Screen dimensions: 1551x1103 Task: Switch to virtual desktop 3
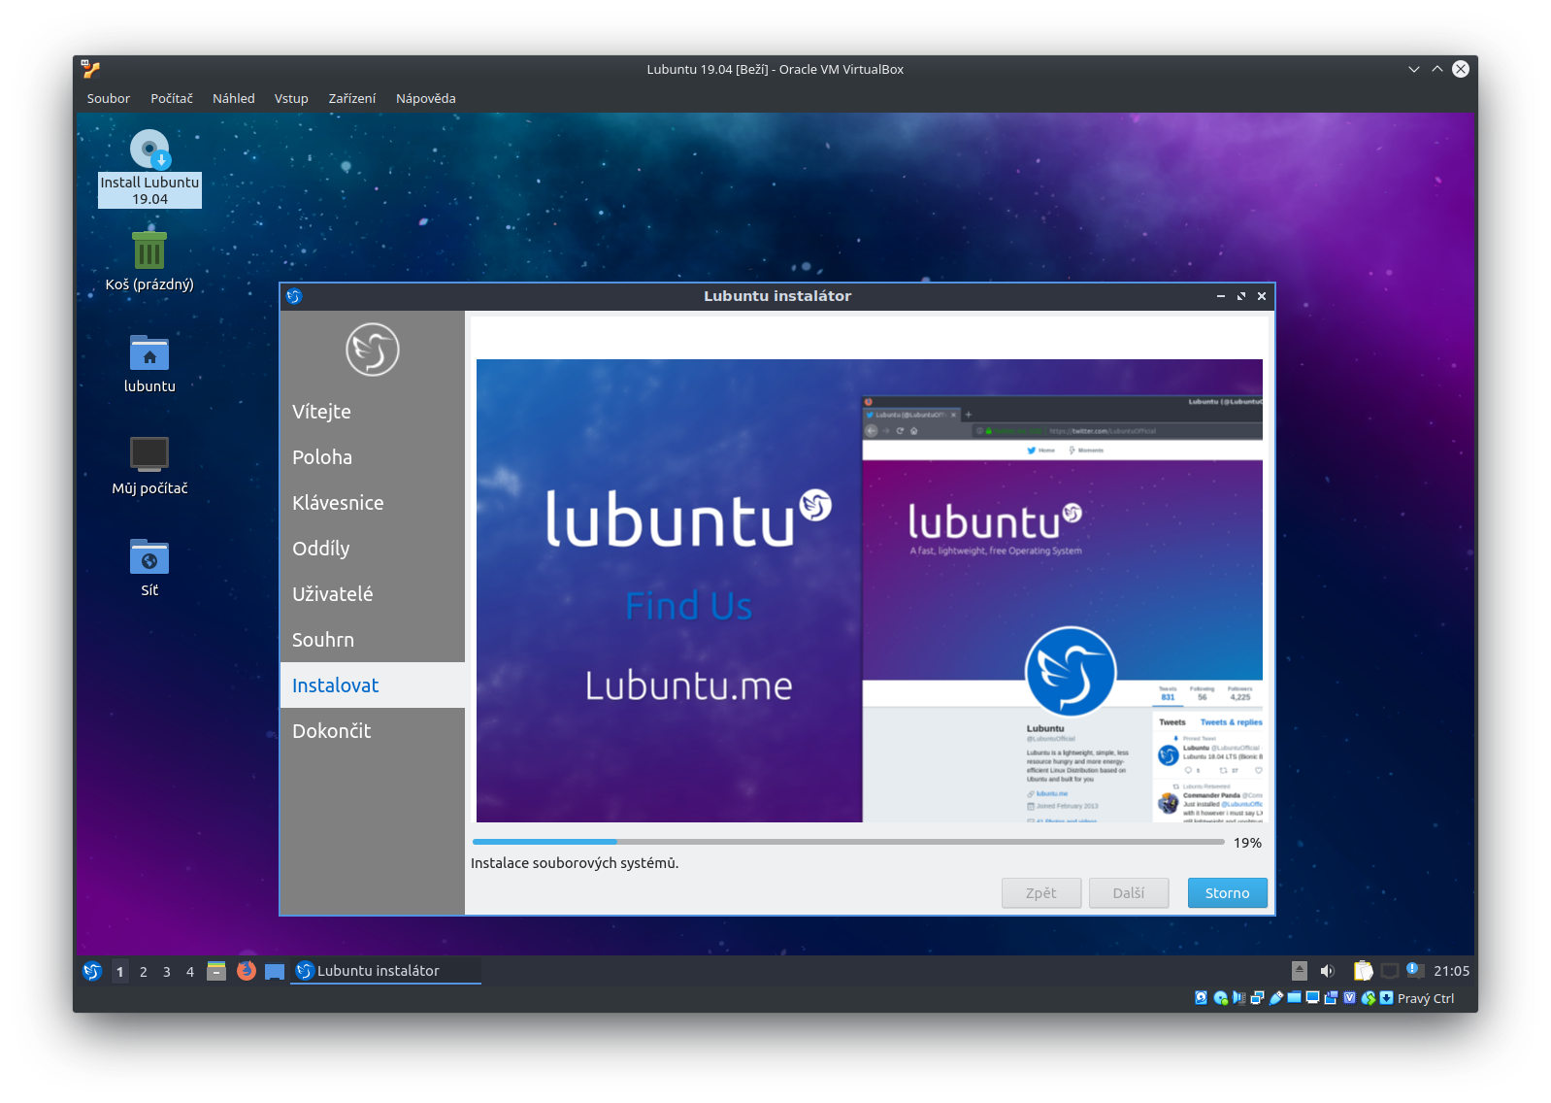[167, 971]
